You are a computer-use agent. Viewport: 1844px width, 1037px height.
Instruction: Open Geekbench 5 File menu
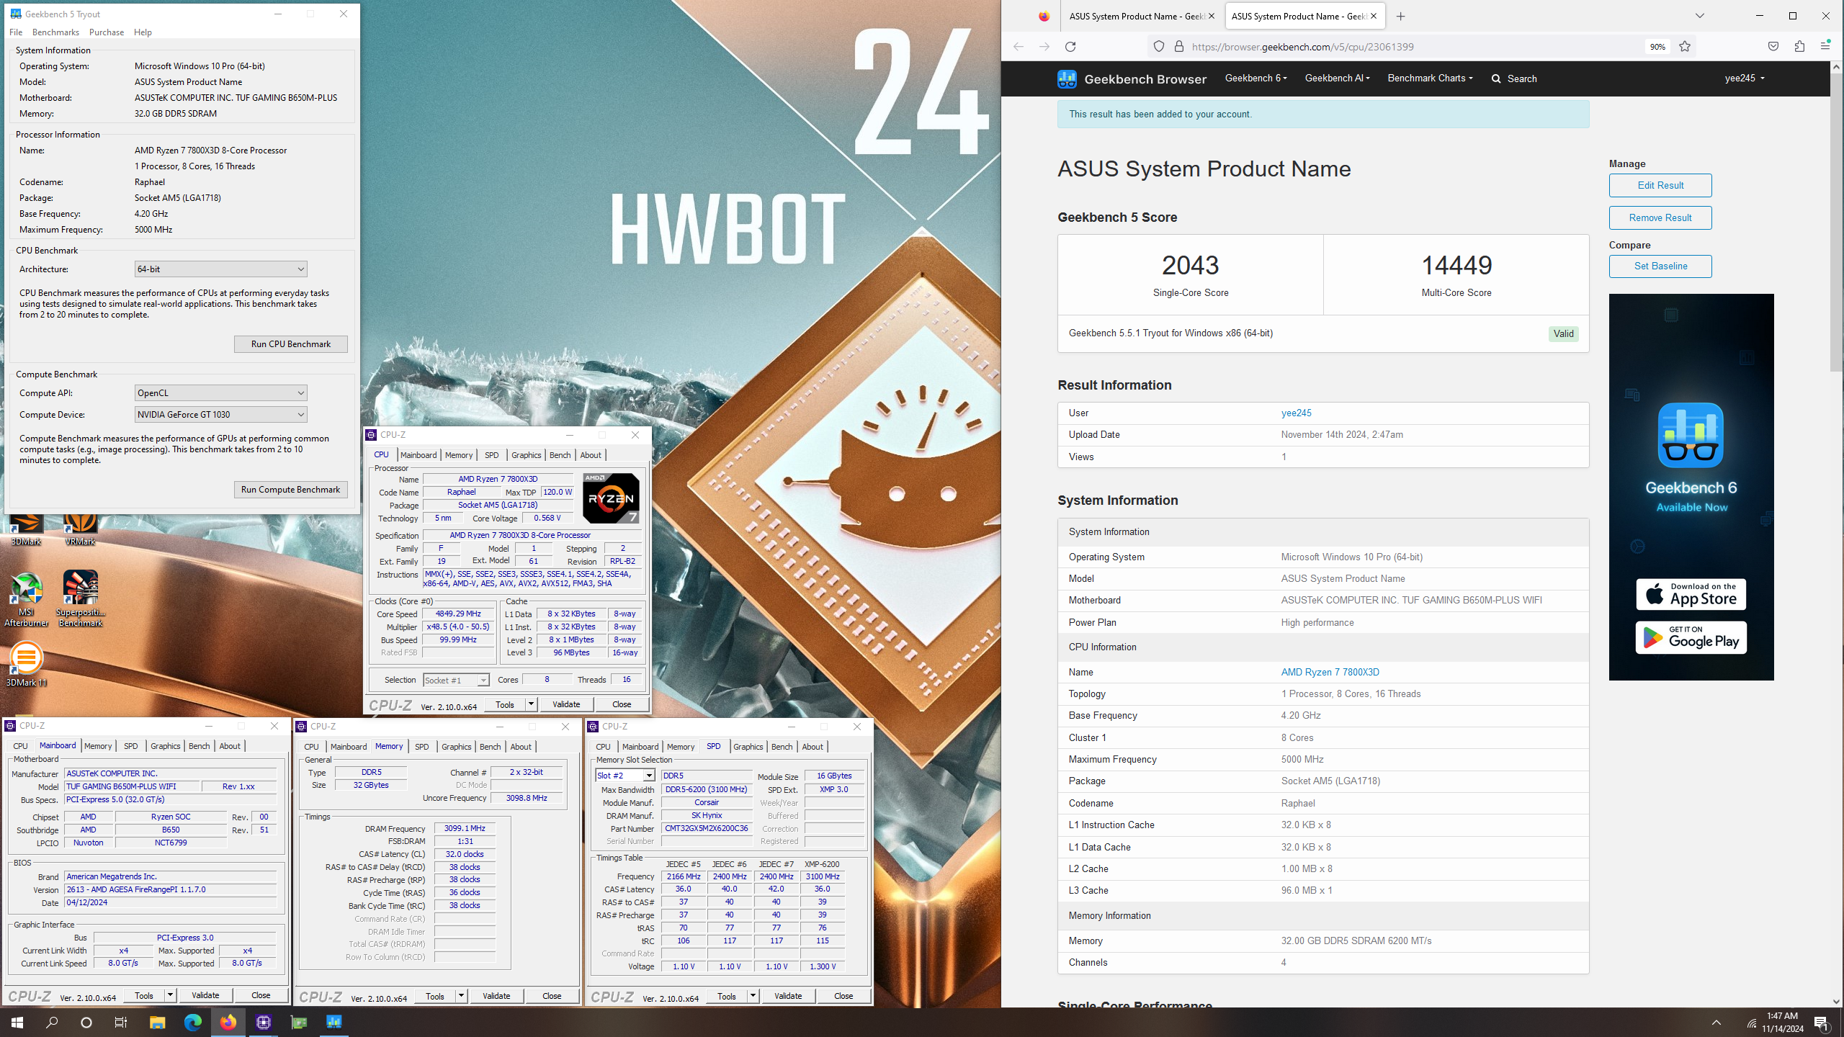[x=16, y=32]
